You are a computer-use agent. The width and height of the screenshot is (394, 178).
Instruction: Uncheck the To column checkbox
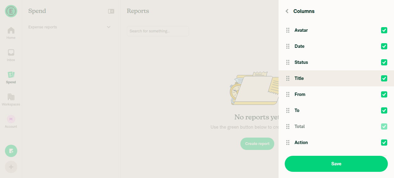384,110
